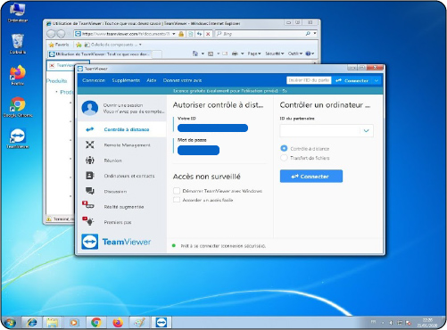
Task: Open the Outils menu in Internet Explorer
Action: [295, 54]
